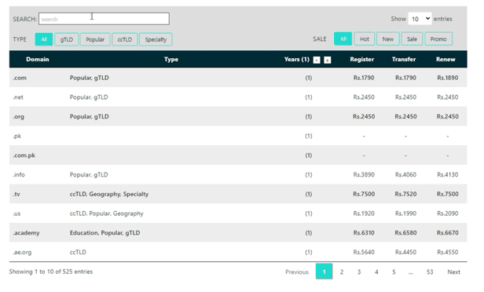Go to the Next page
The image size is (484, 292).
pos(454,272)
